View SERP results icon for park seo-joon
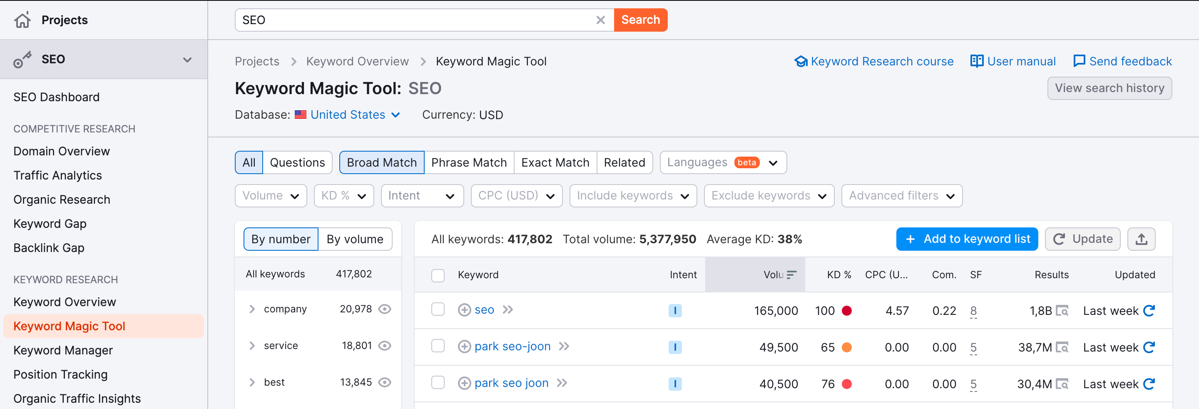This screenshot has width=1199, height=409. click(1062, 347)
